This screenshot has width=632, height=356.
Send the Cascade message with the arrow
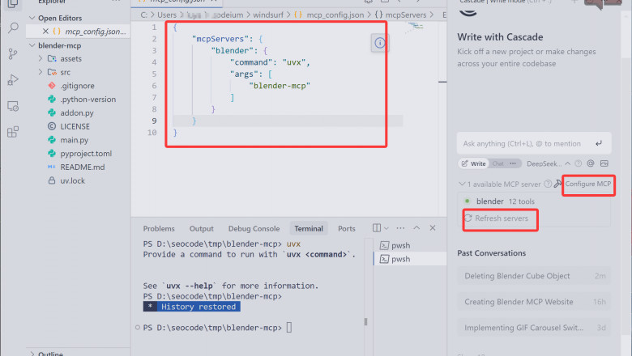pos(599,143)
